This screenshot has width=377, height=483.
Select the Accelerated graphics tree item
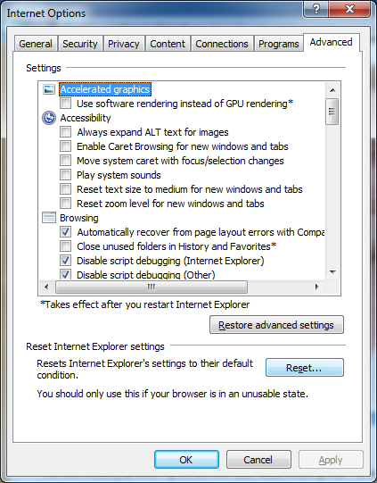[x=105, y=89]
